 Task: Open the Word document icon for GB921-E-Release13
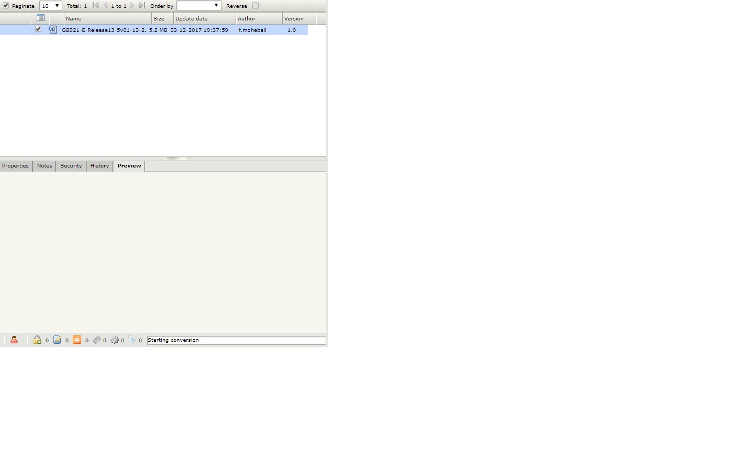(52, 30)
